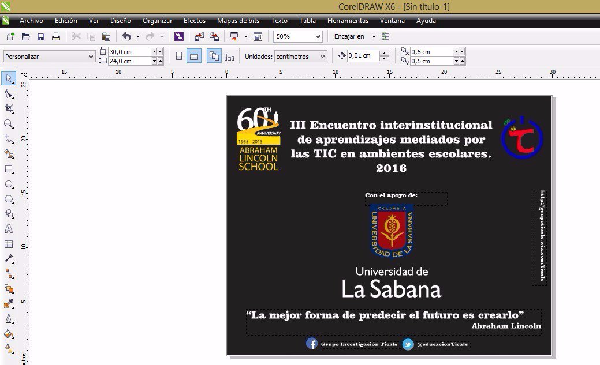
Task: Open the Archivo menu
Action: 31,21
